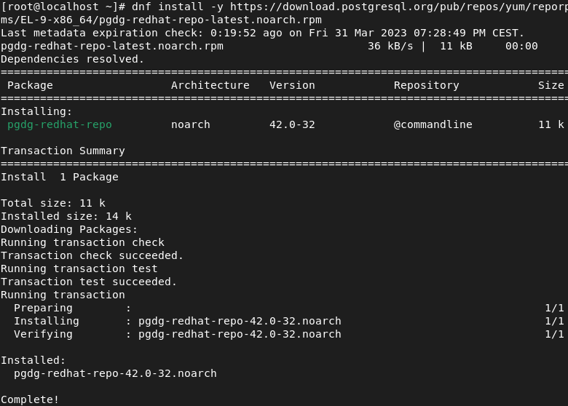Click the Verifying pgdg-redhat-repo line
The height and width of the screenshot is (406, 568).
178,334
